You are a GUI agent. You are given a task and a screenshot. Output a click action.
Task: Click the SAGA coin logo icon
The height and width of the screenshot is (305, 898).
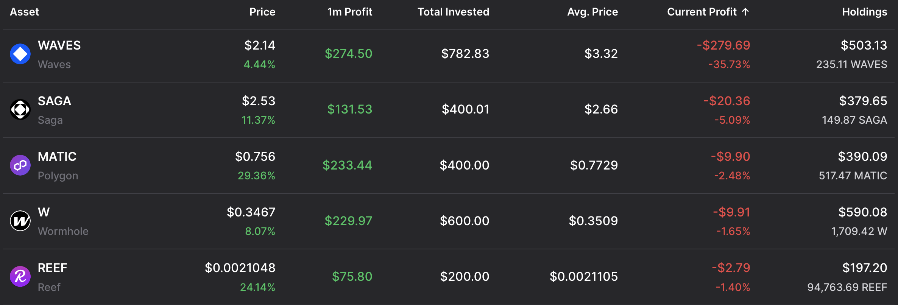point(20,110)
